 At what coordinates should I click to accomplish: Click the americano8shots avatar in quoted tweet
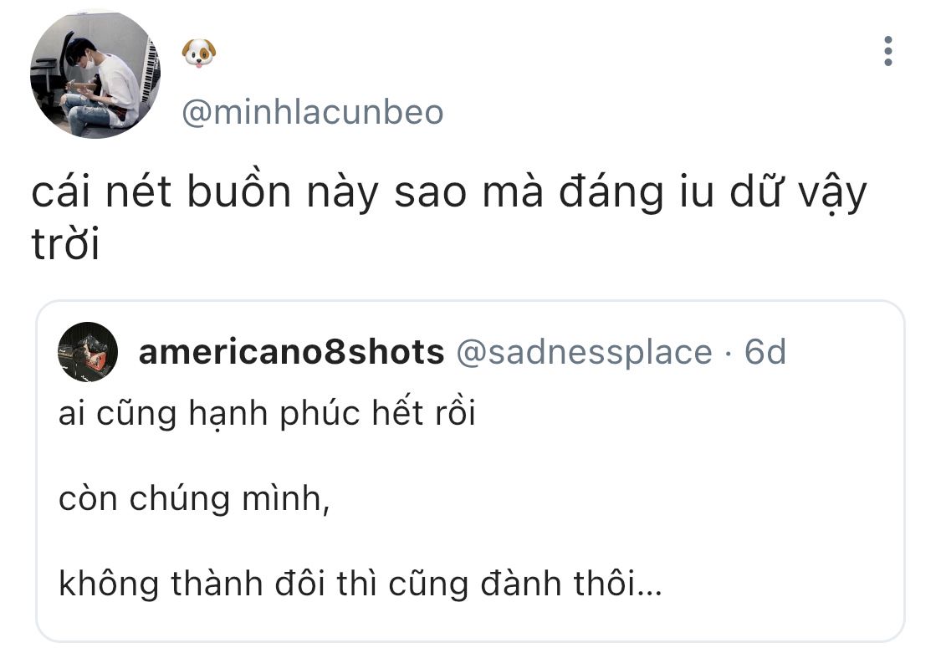tap(87, 352)
